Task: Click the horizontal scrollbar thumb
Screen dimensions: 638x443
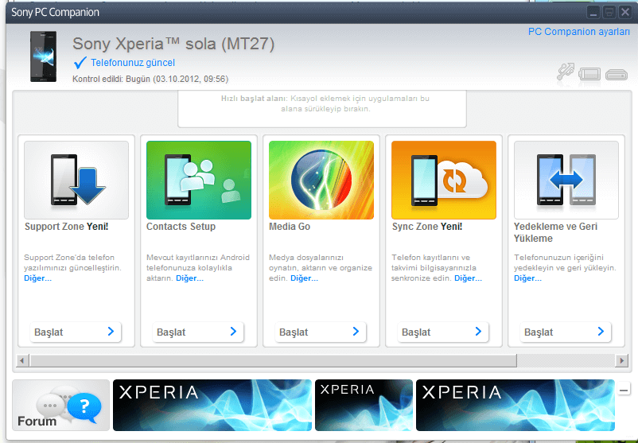Action: coord(274,360)
